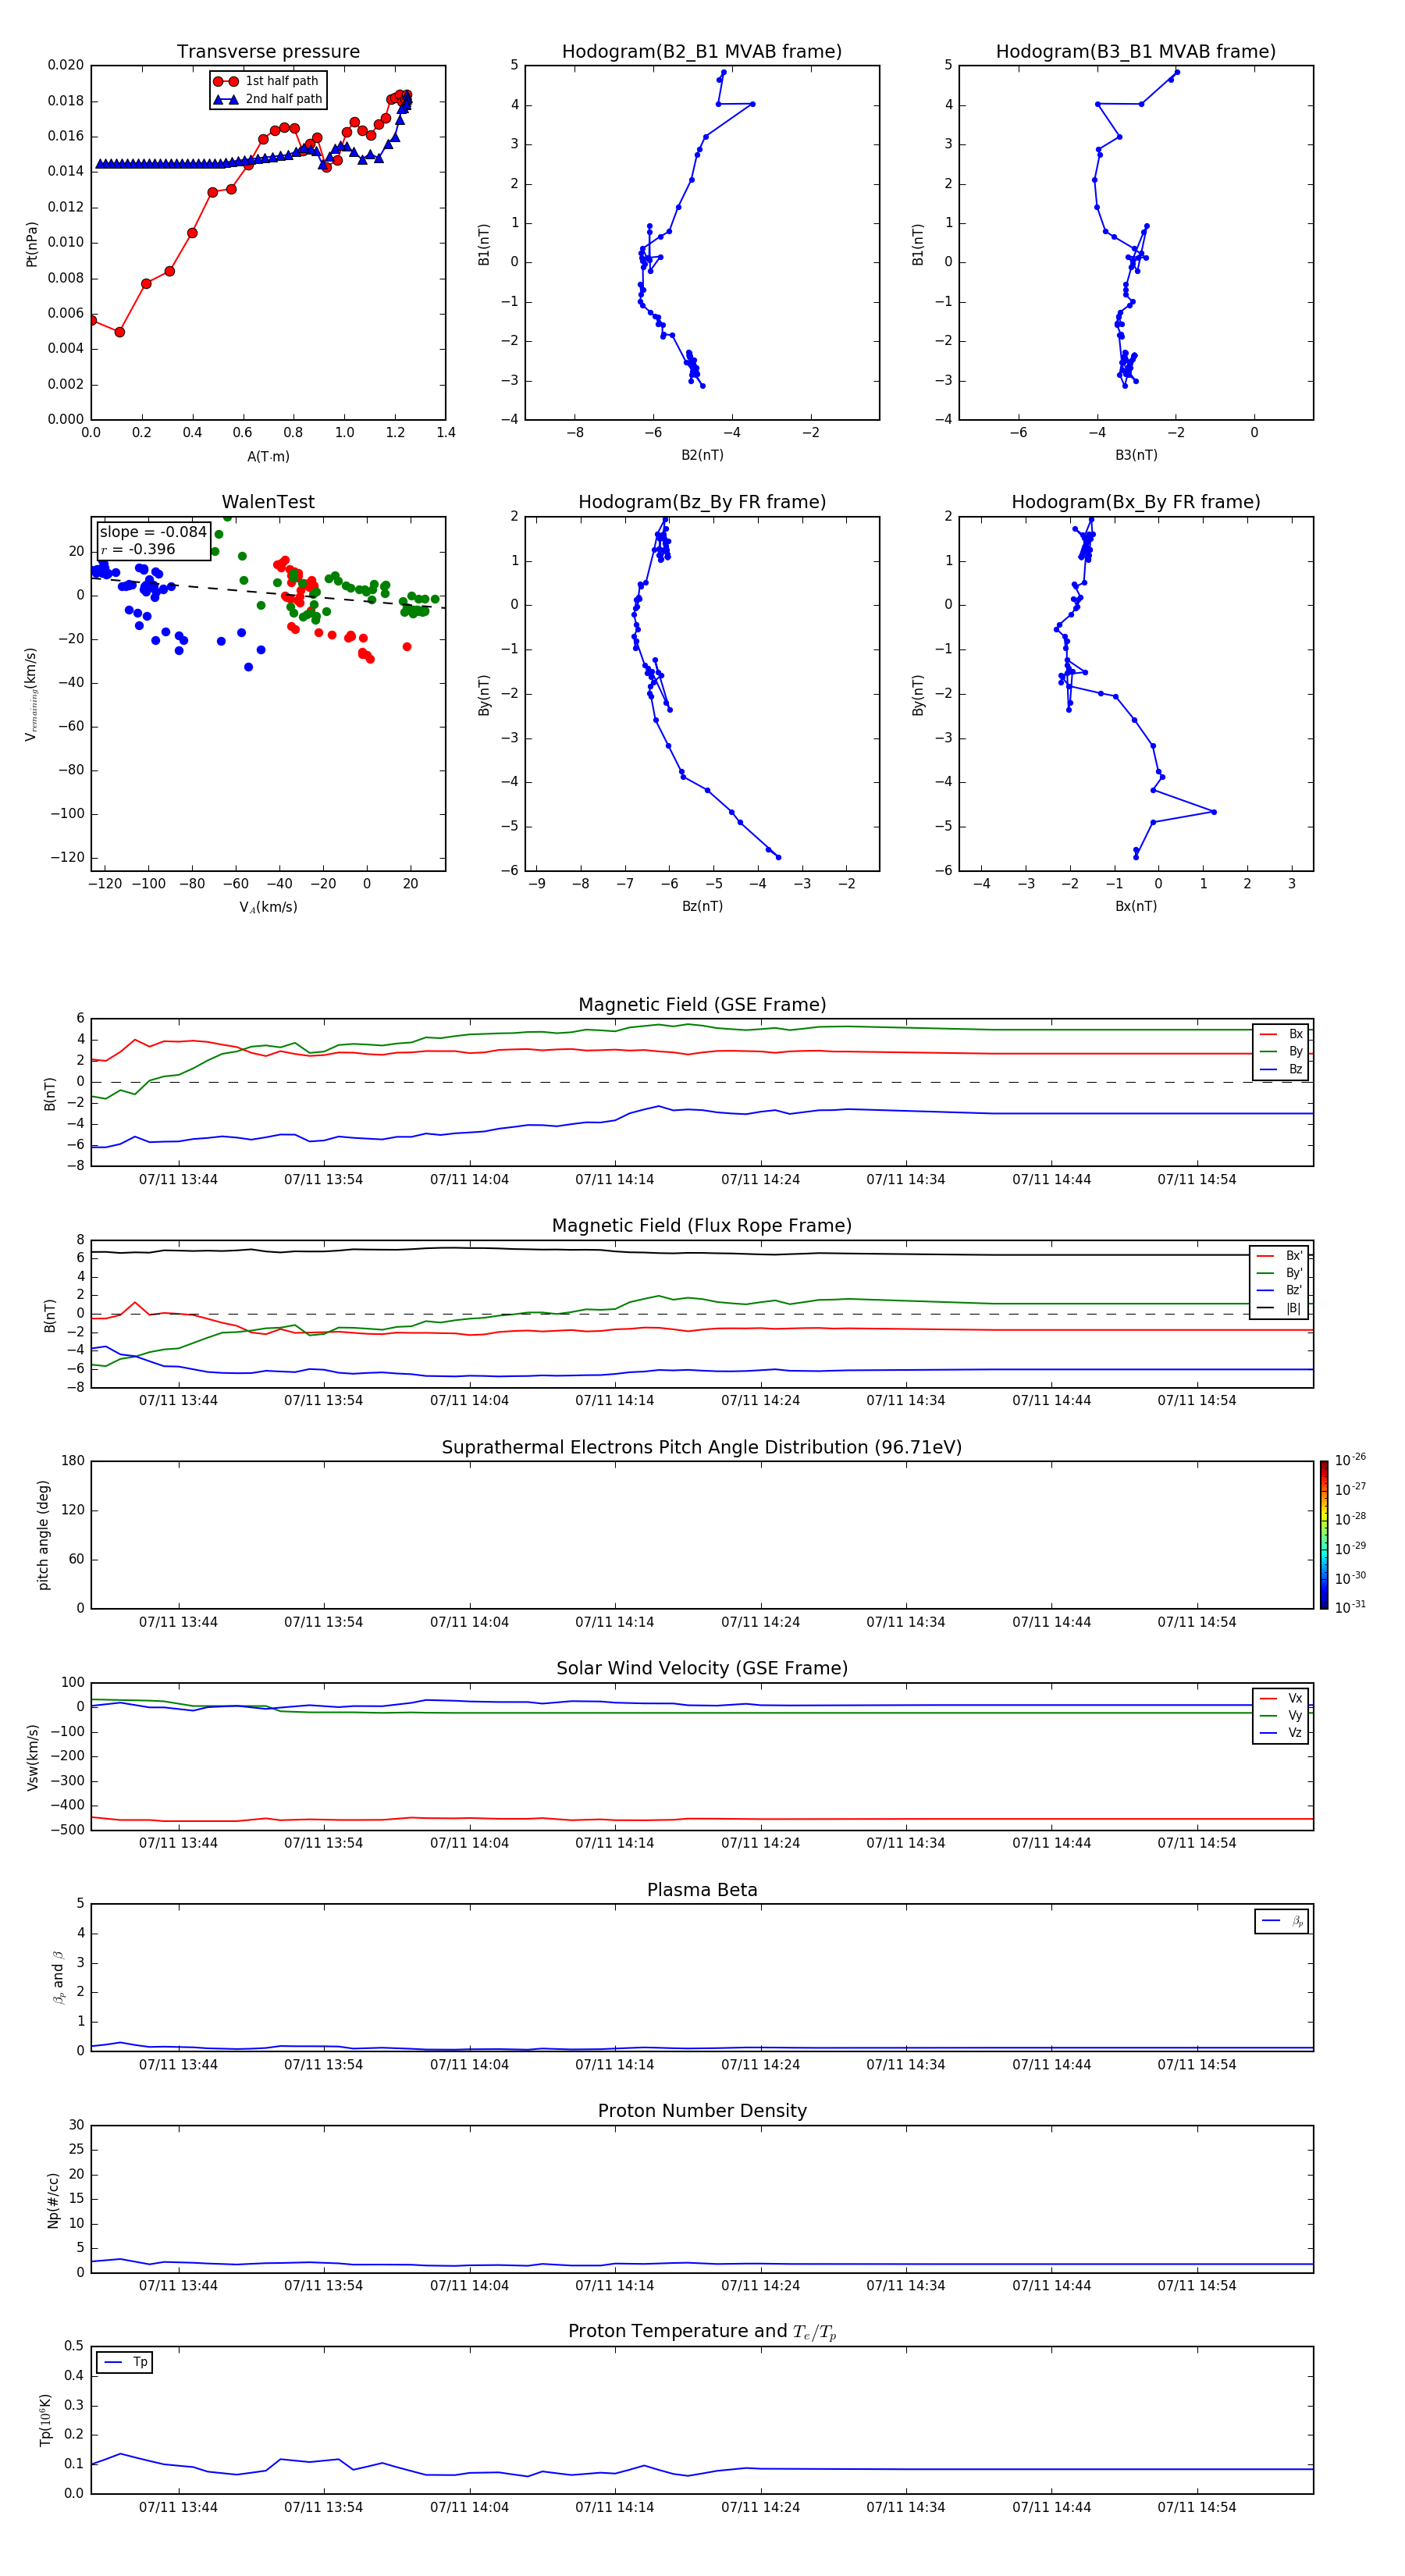Click Proton Temperature and Te/Tp title

point(702,2332)
